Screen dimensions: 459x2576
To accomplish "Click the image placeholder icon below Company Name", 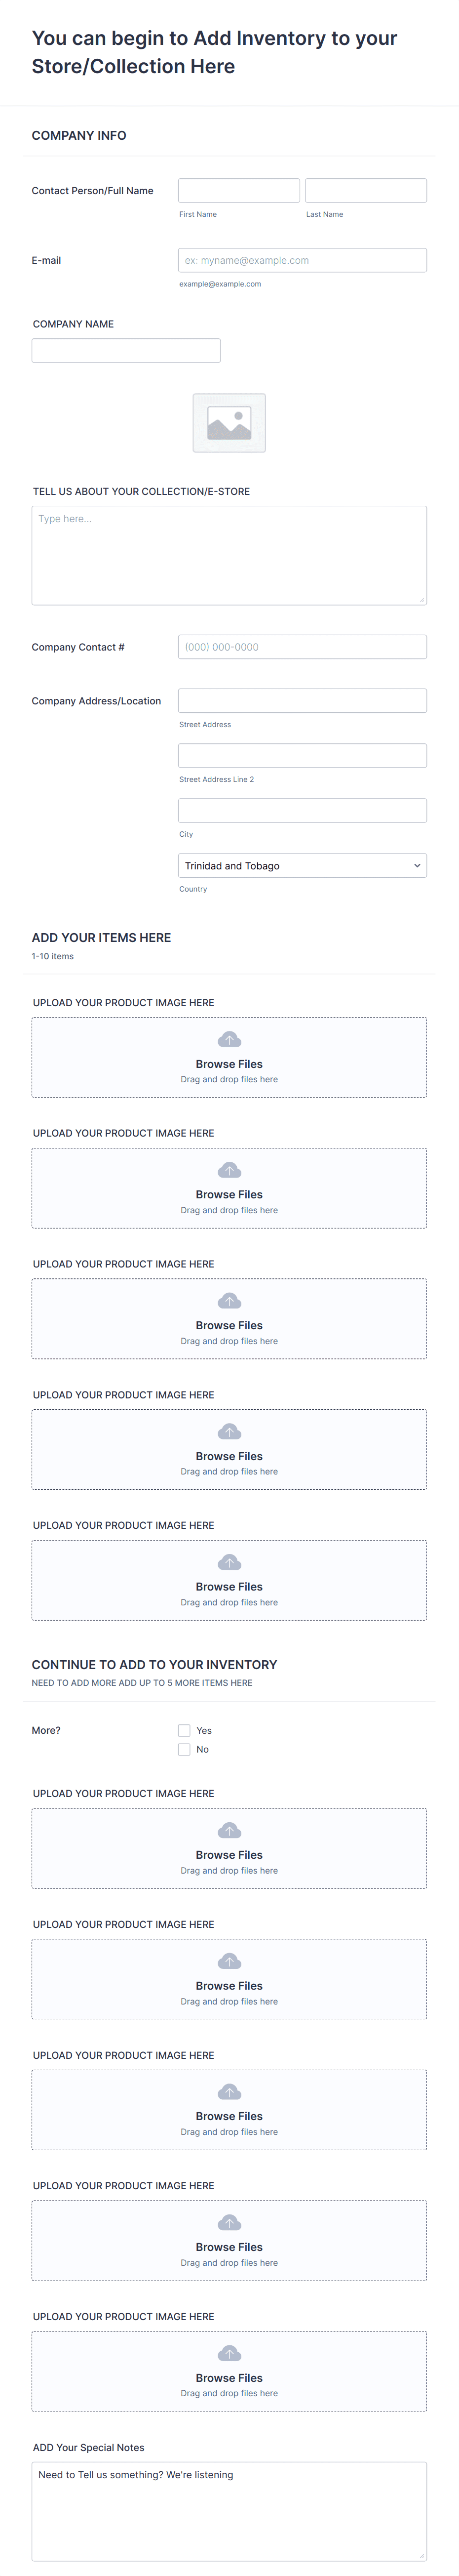I will [x=229, y=423].
